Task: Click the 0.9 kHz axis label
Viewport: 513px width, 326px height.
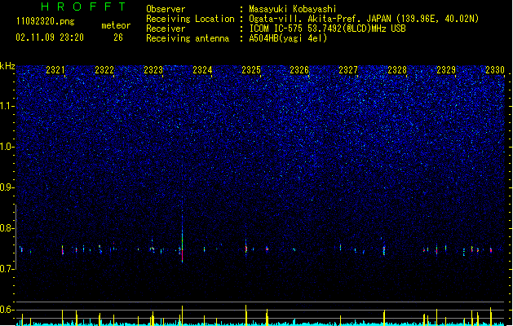Action: click(x=7, y=187)
